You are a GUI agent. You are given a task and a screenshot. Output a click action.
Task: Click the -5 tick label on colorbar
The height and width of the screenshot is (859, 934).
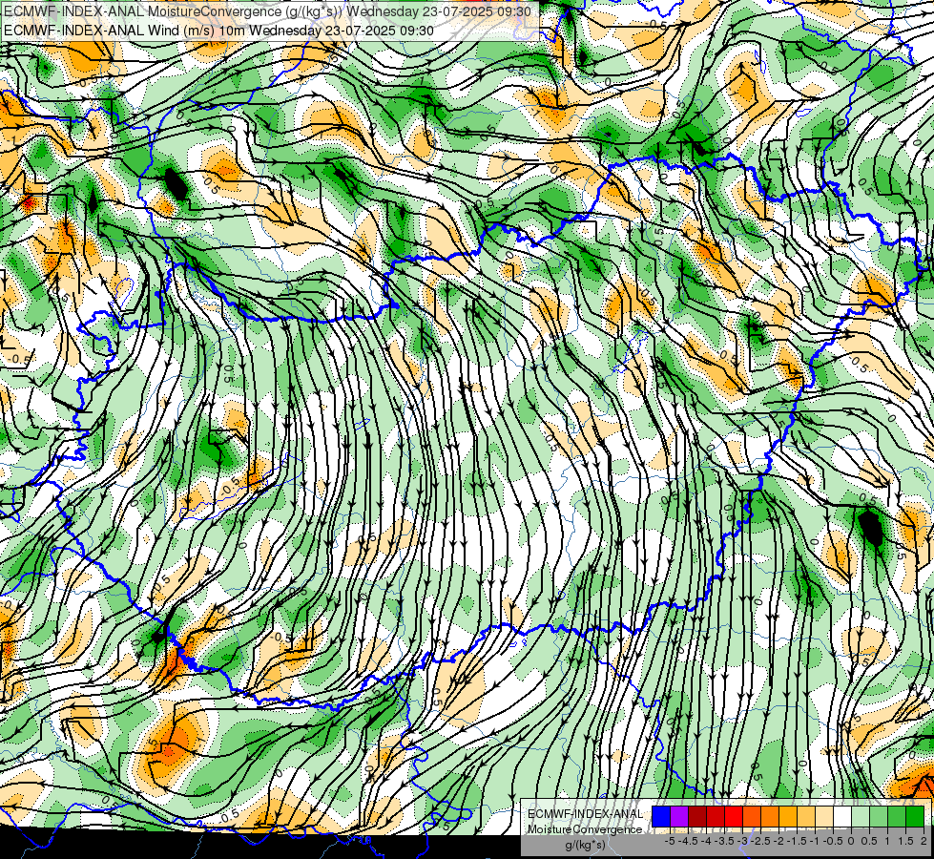(670, 841)
